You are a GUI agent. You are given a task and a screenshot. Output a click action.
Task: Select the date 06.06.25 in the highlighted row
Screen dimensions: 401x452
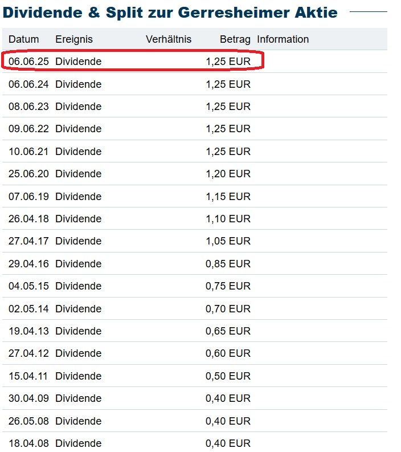pyautogui.click(x=28, y=61)
